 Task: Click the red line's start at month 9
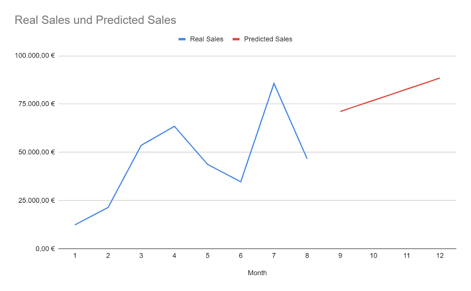tap(341, 111)
